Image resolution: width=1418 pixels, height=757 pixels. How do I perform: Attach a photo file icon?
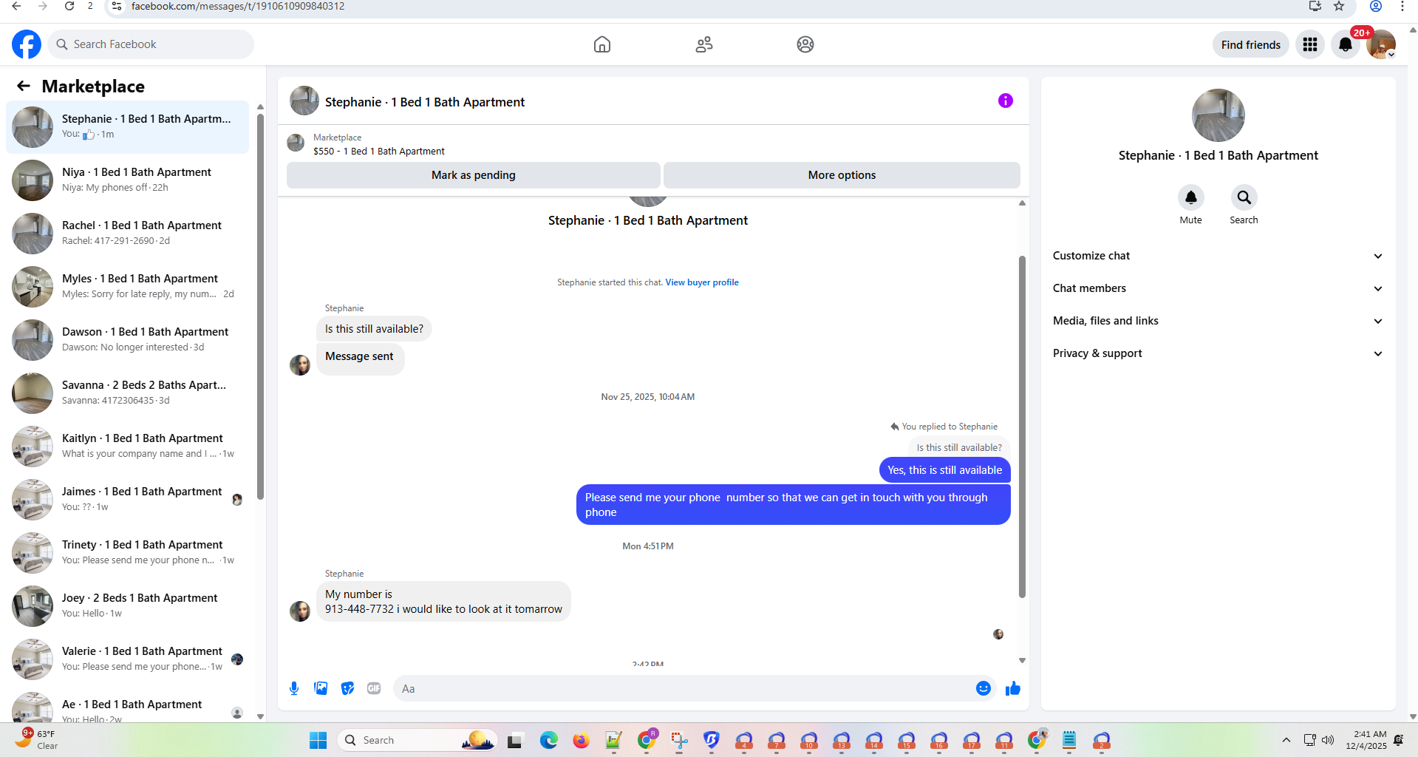coord(321,688)
